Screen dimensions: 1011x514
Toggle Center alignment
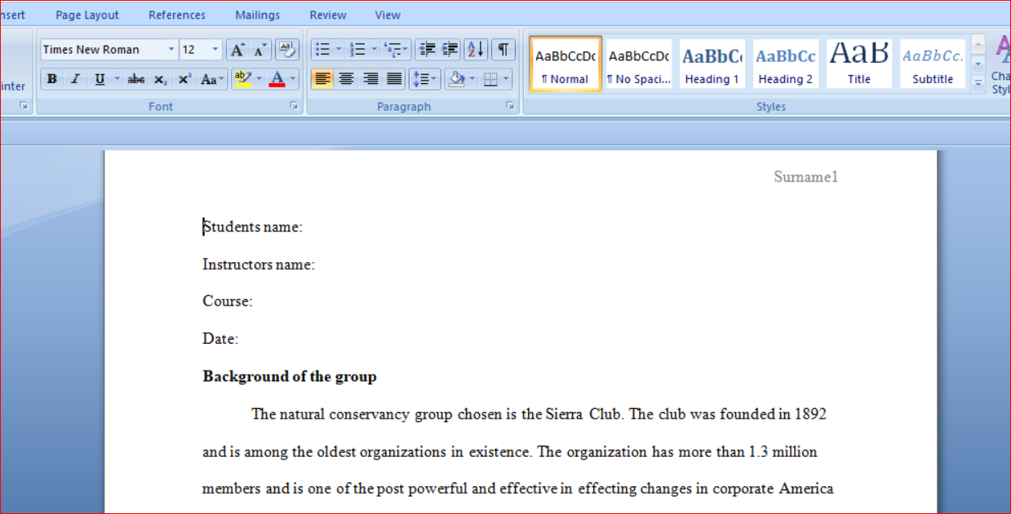(x=347, y=79)
